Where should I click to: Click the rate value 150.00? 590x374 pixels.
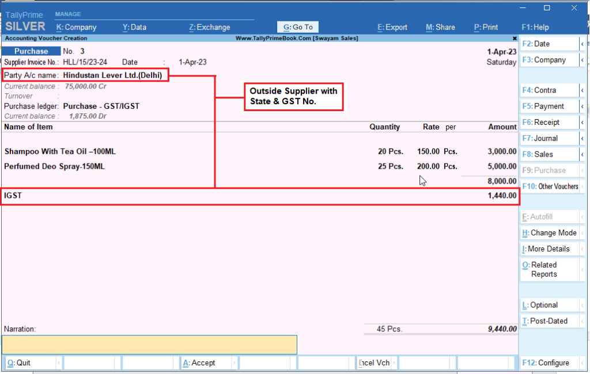pos(428,151)
